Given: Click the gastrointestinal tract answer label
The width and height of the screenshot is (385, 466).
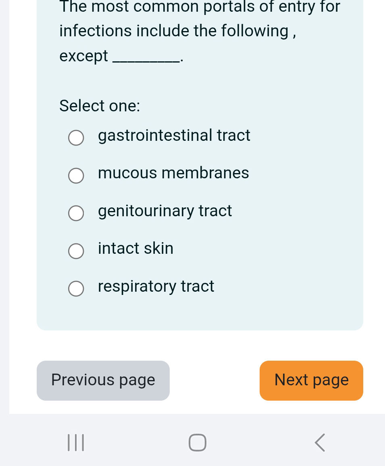Looking at the screenshot, I should pos(174,136).
